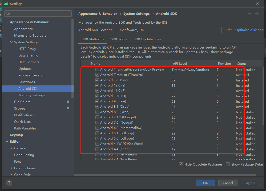Screen dimensions: 266x191
Task: Expand the Color Scheme node
Action: click(11, 168)
